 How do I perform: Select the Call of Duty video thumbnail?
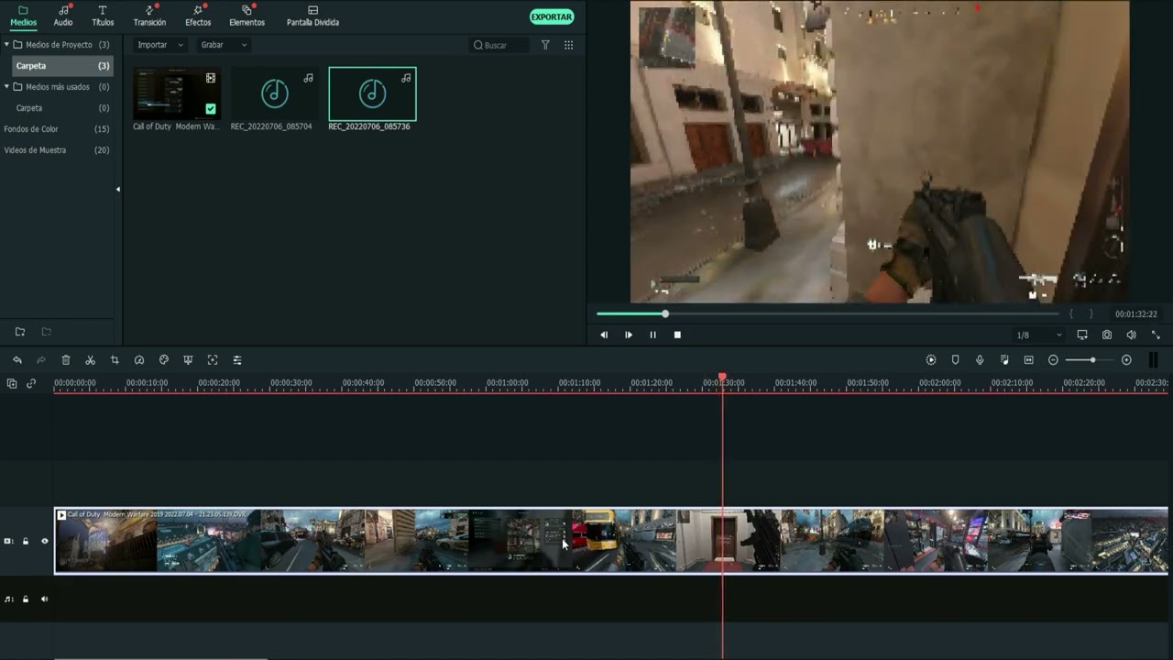pyautogui.click(x=177, y=93)
